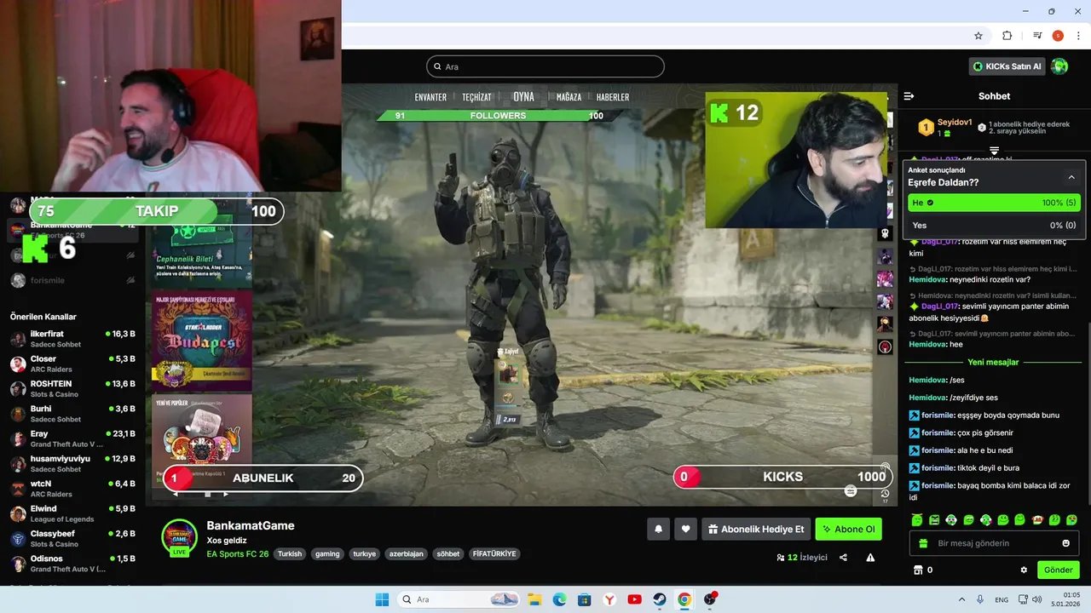The width and height of the screenshot is (1091, 613).
Task: Click the Yeni mesajlar divider label
Action: pos(993,362)
